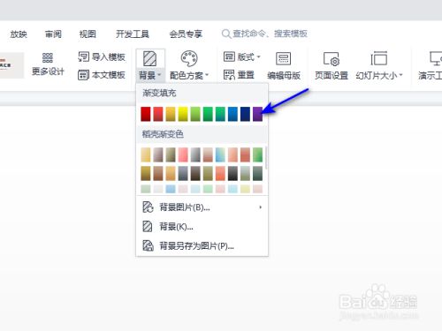
Task: Select the navy gradient fill swatch
Action: [245, 114]
